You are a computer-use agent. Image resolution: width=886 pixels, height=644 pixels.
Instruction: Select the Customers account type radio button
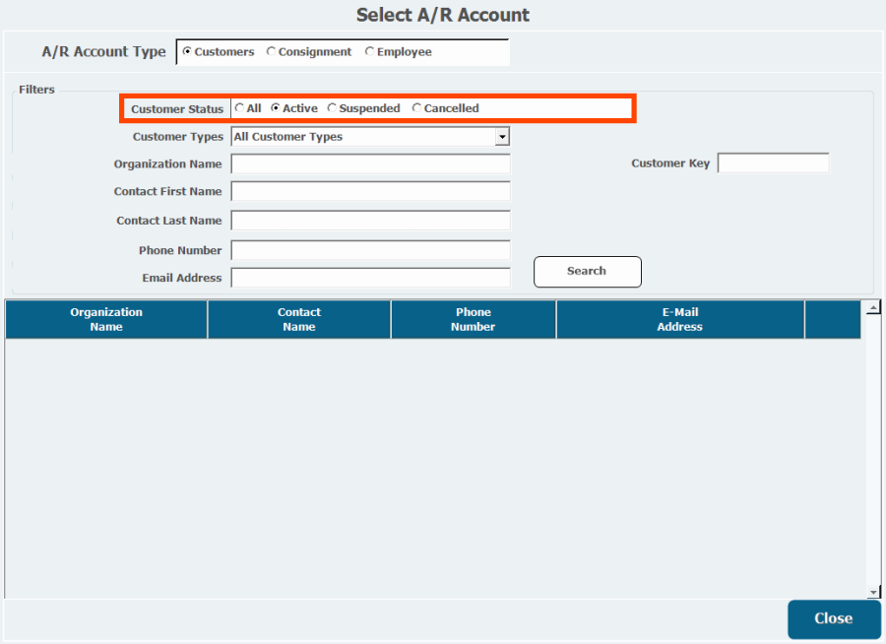(188, 52)
